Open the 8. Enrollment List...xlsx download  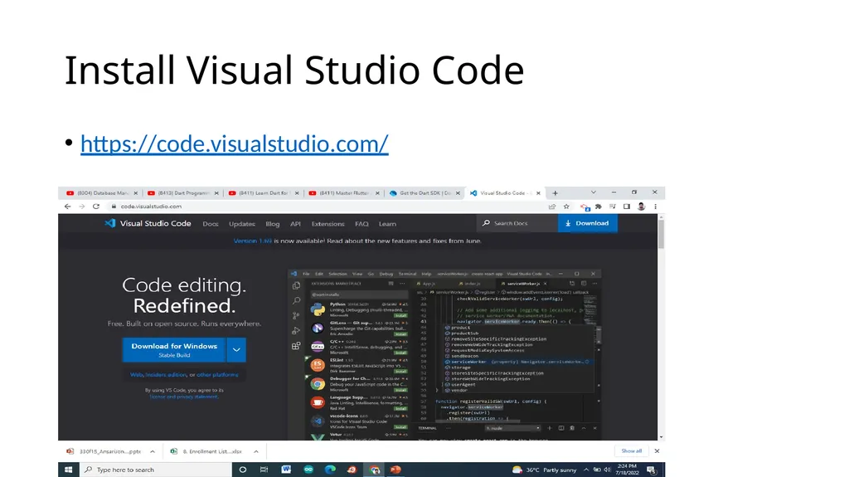point(206,451)
